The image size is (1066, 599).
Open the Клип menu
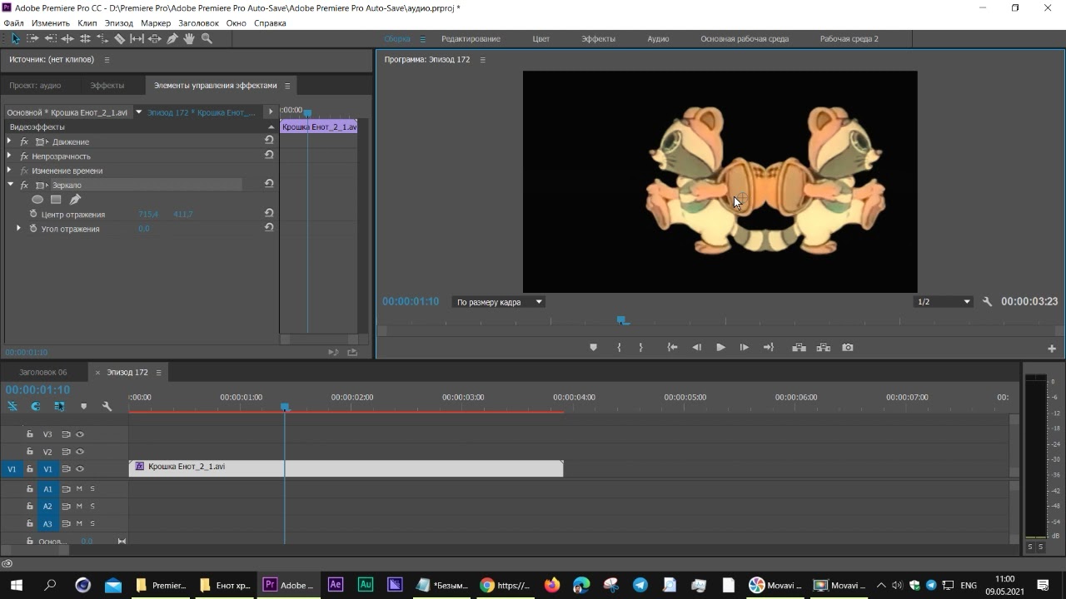tap(87, 23)
